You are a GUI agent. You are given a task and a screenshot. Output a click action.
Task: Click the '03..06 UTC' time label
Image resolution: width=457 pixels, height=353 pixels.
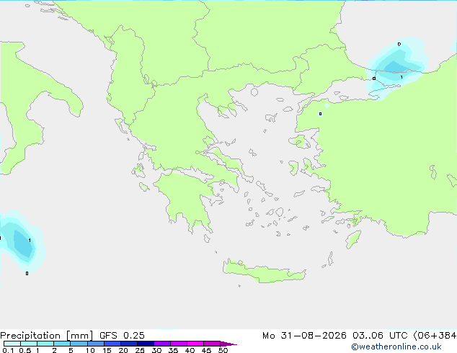tap(380, 336)
